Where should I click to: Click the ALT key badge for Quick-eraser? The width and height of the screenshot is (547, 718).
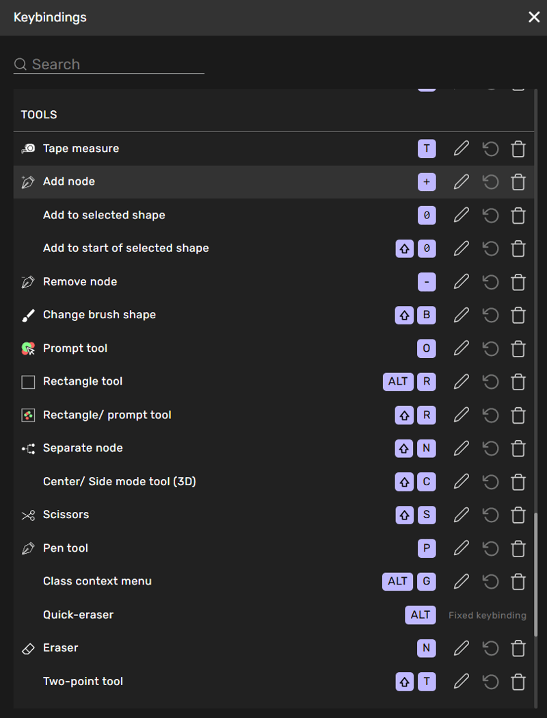tap(420, 615)
